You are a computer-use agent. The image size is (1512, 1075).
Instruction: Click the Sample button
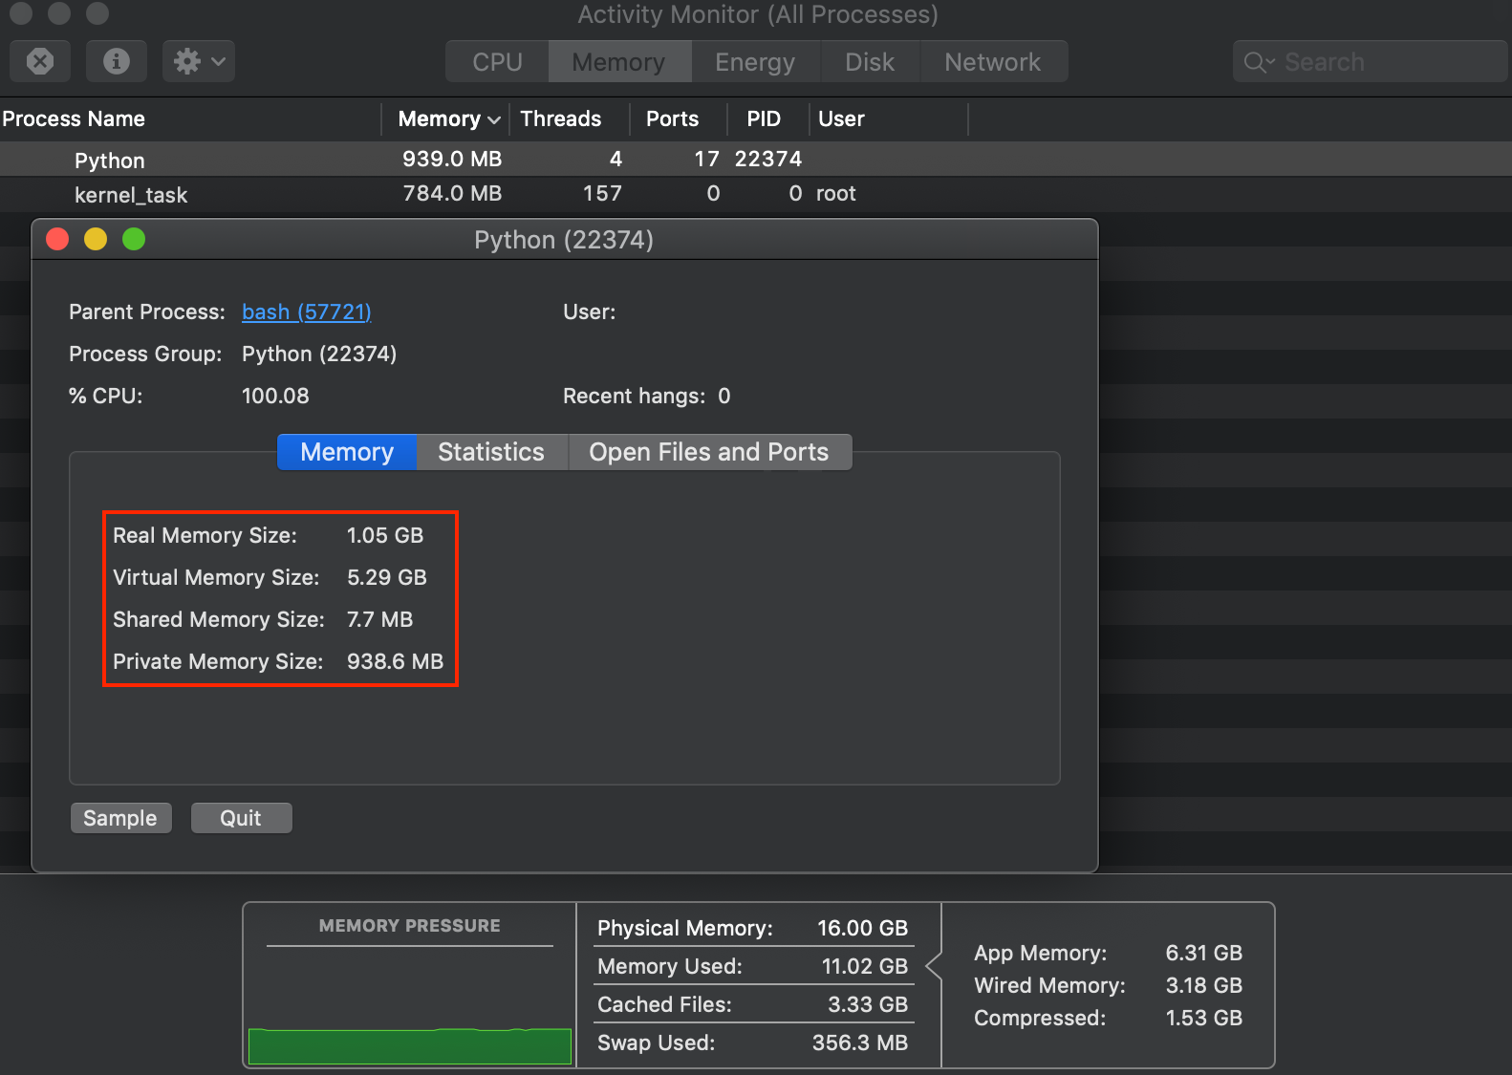tap(120, 818)
